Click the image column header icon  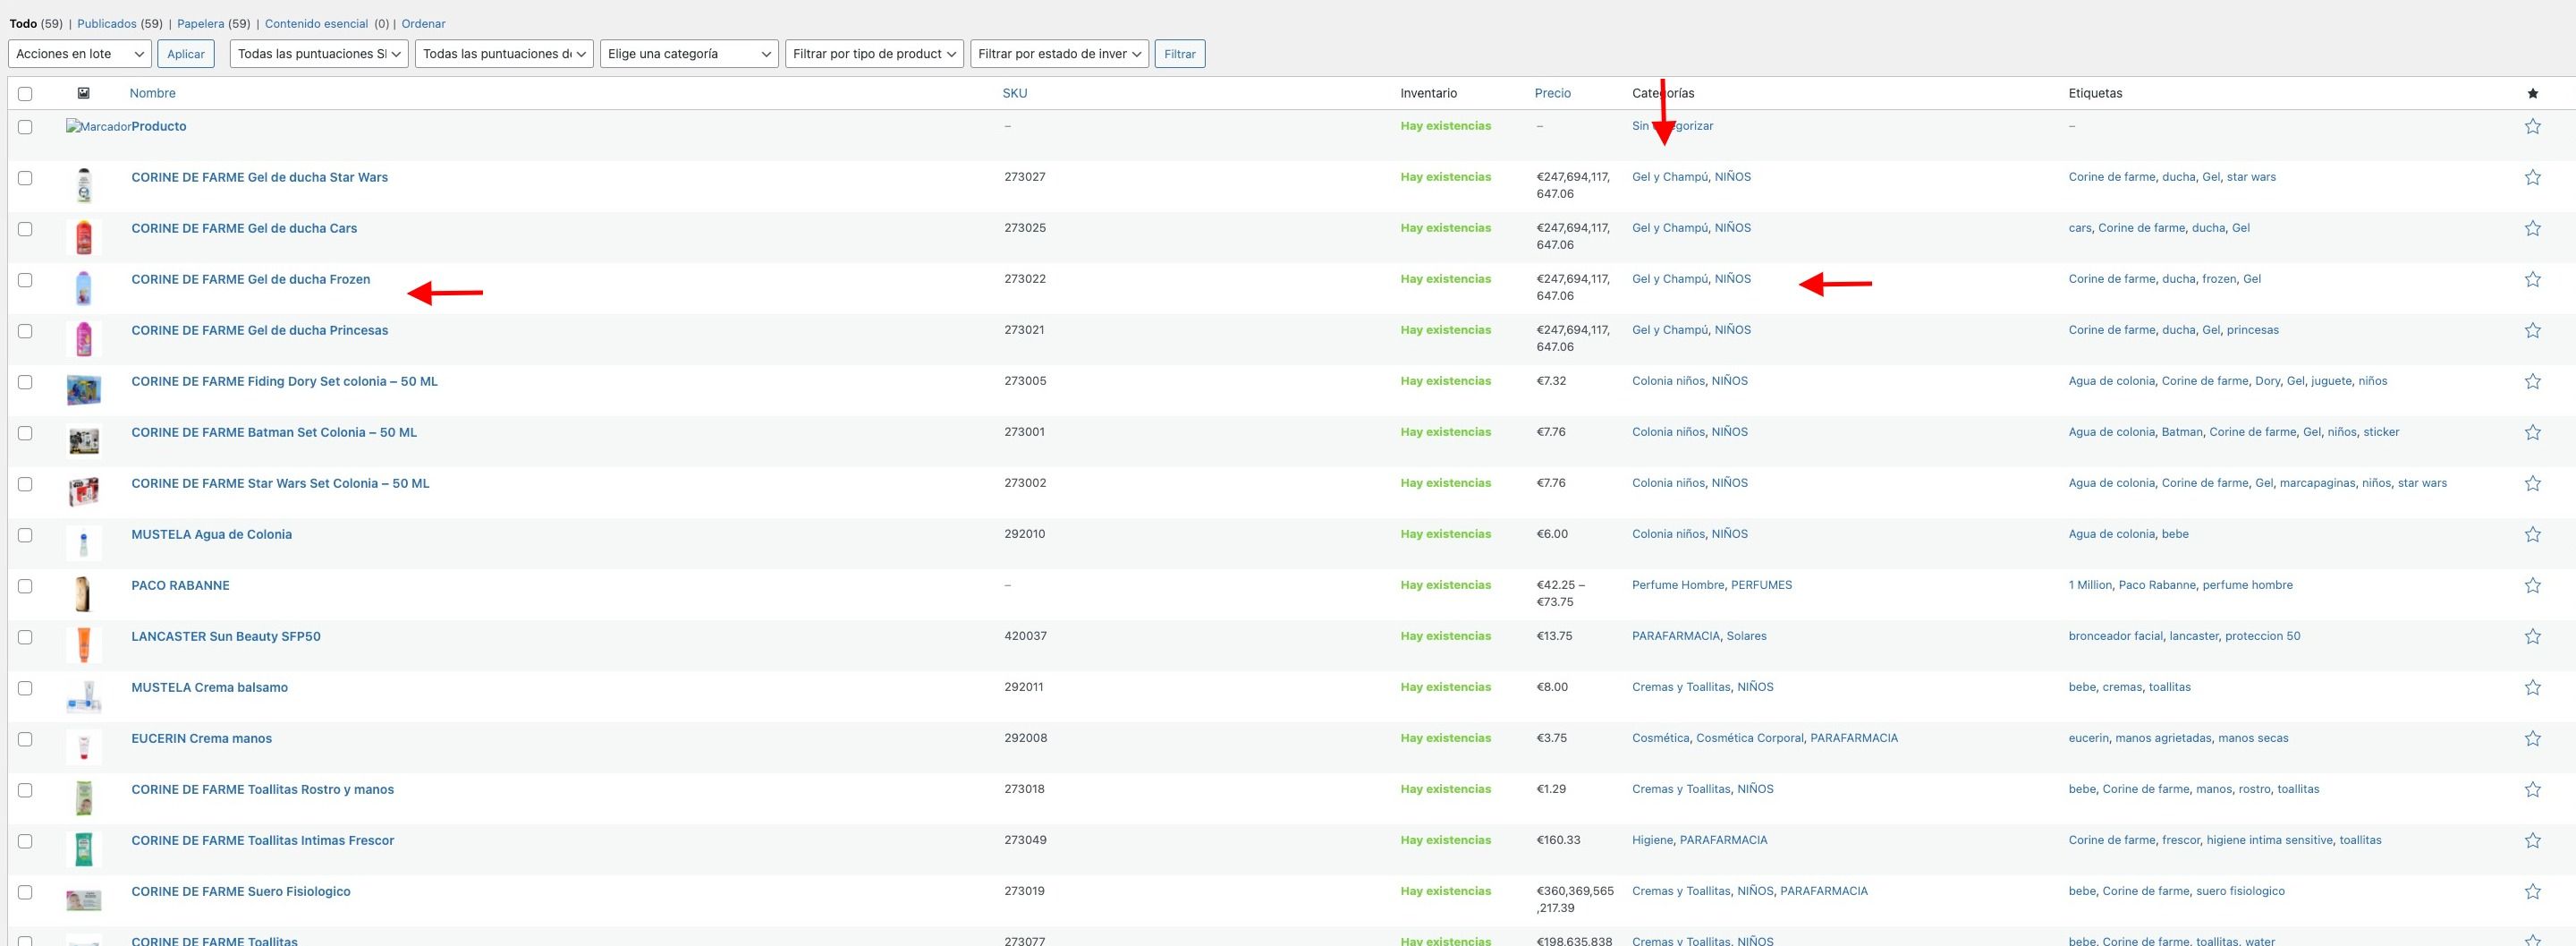coord(83,93)
